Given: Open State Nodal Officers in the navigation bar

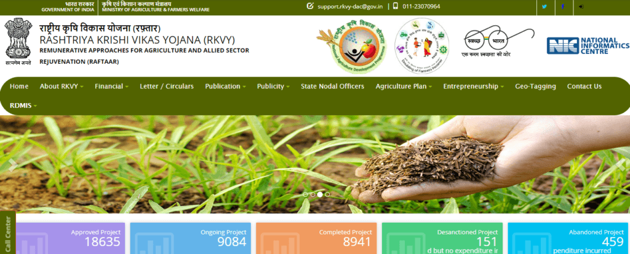Looking at the screenshot, I should [333, 86].
